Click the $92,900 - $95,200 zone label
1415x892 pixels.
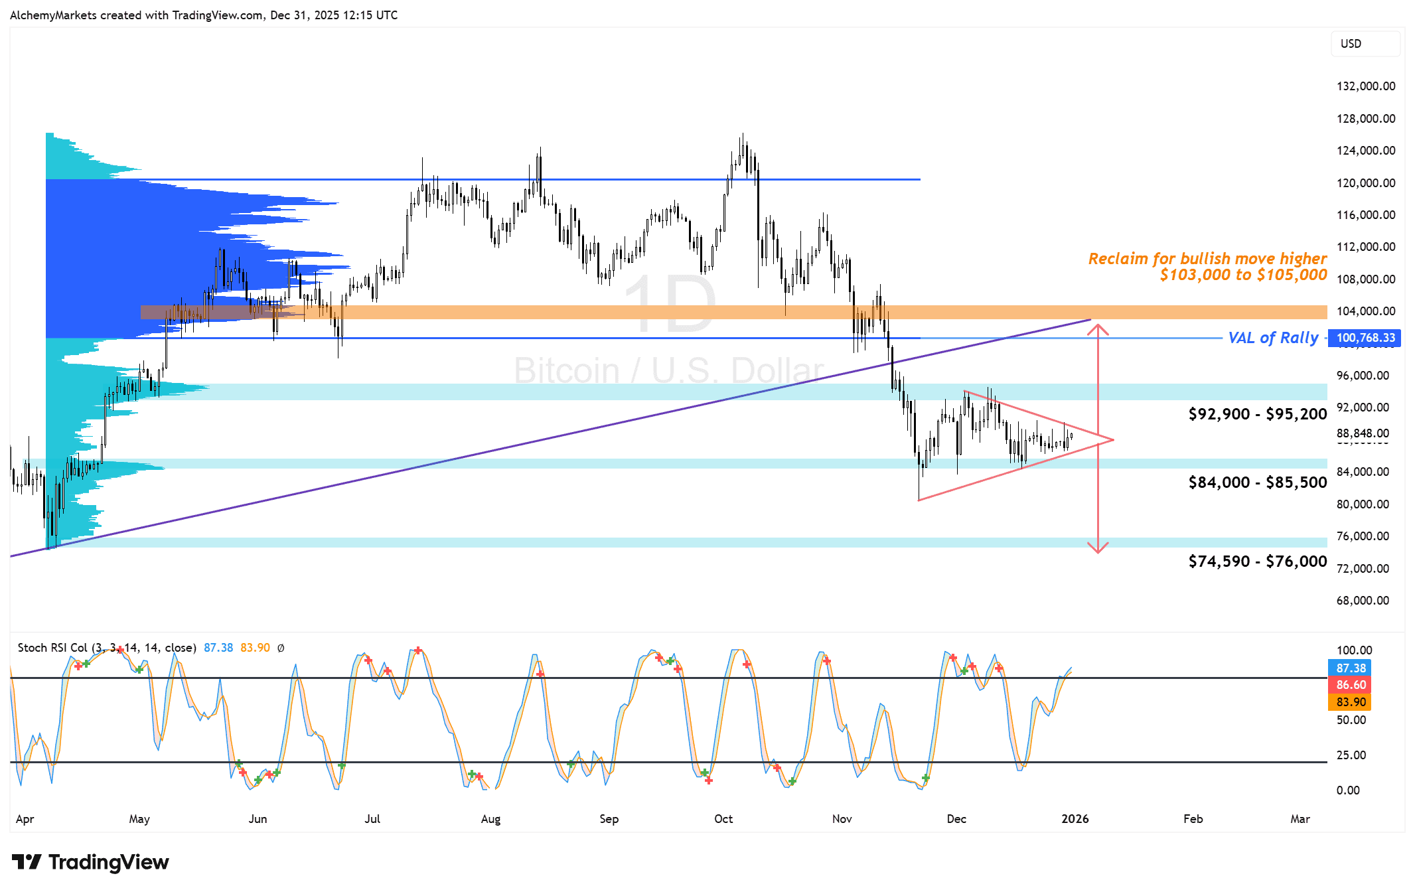(1257, 414)
